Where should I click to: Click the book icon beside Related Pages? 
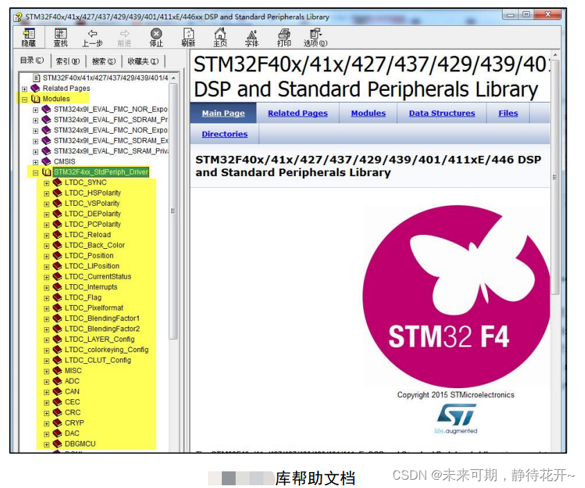[35, 89]
